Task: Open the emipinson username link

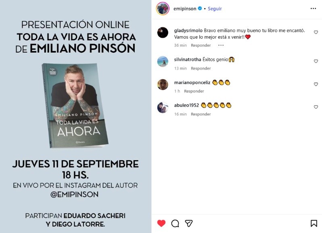Action: coord(185,8)
